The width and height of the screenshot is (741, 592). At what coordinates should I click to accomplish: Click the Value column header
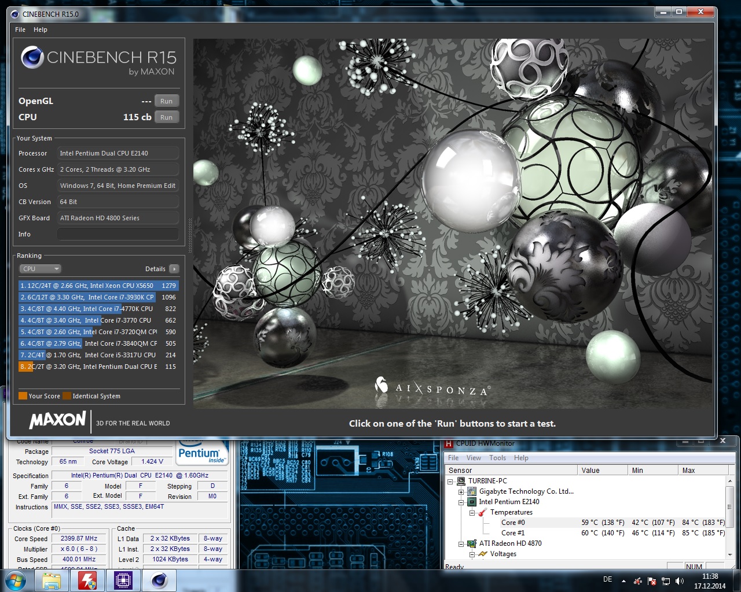(603, 470)
